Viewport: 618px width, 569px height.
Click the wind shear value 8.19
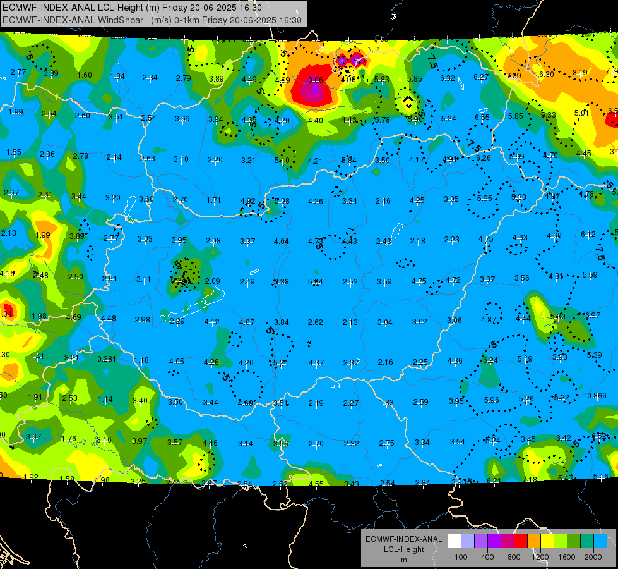pyautogui.click(x=579, y=73)
